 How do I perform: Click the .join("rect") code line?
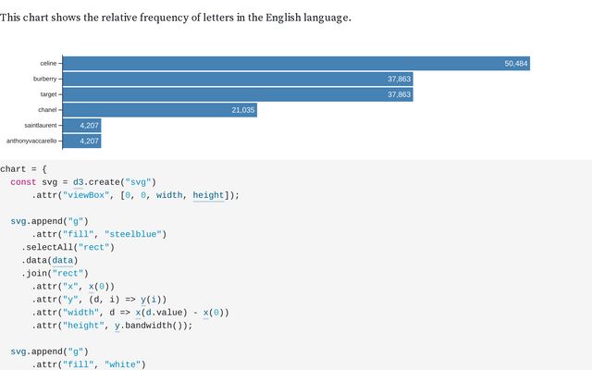[55, 274]
